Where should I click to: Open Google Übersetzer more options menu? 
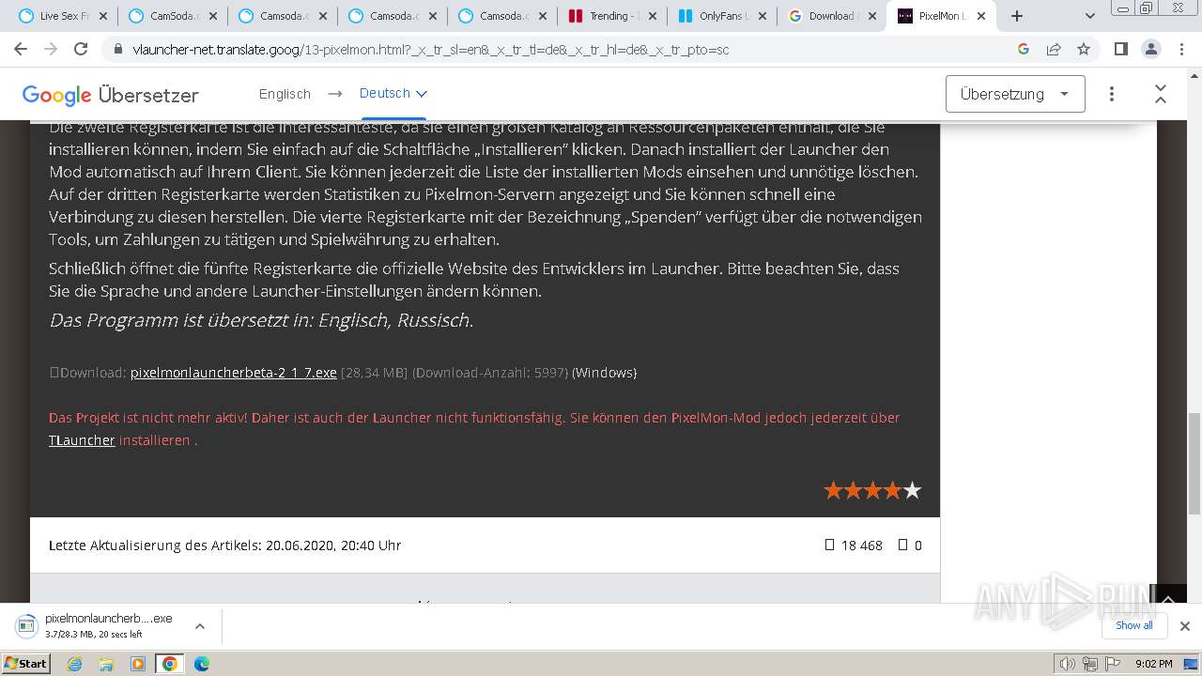click(1112, 94)
